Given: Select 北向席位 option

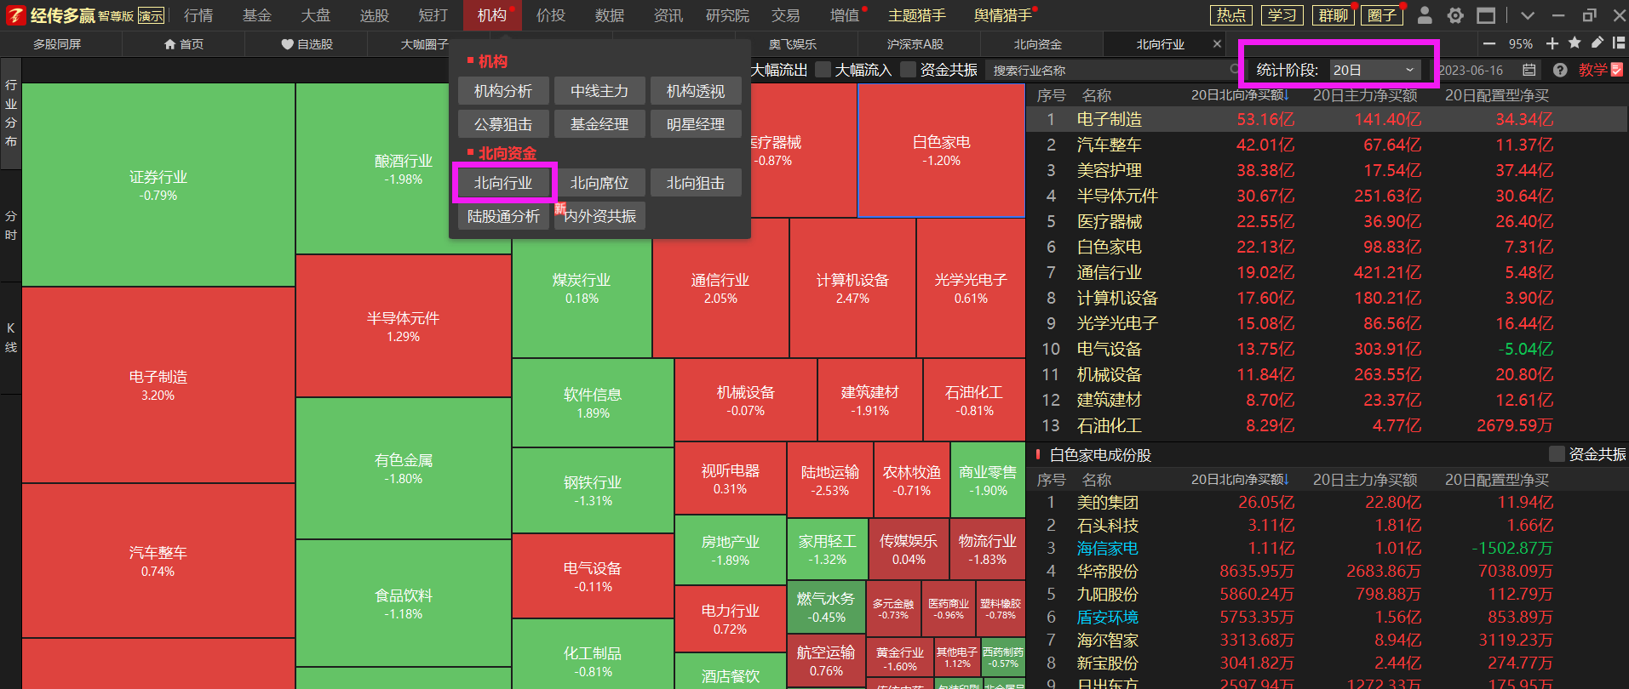Looking at the screenshot, I should coord(599,183).
